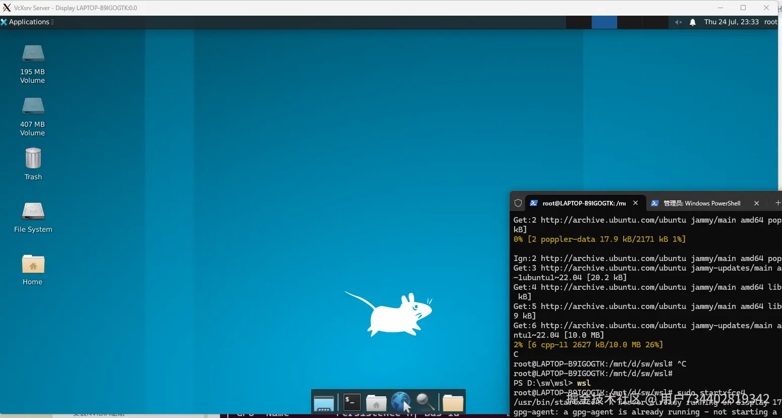This screenshot has height=418, width=782.
Task: Open home file manager from the dock
Action: [376, 403]
